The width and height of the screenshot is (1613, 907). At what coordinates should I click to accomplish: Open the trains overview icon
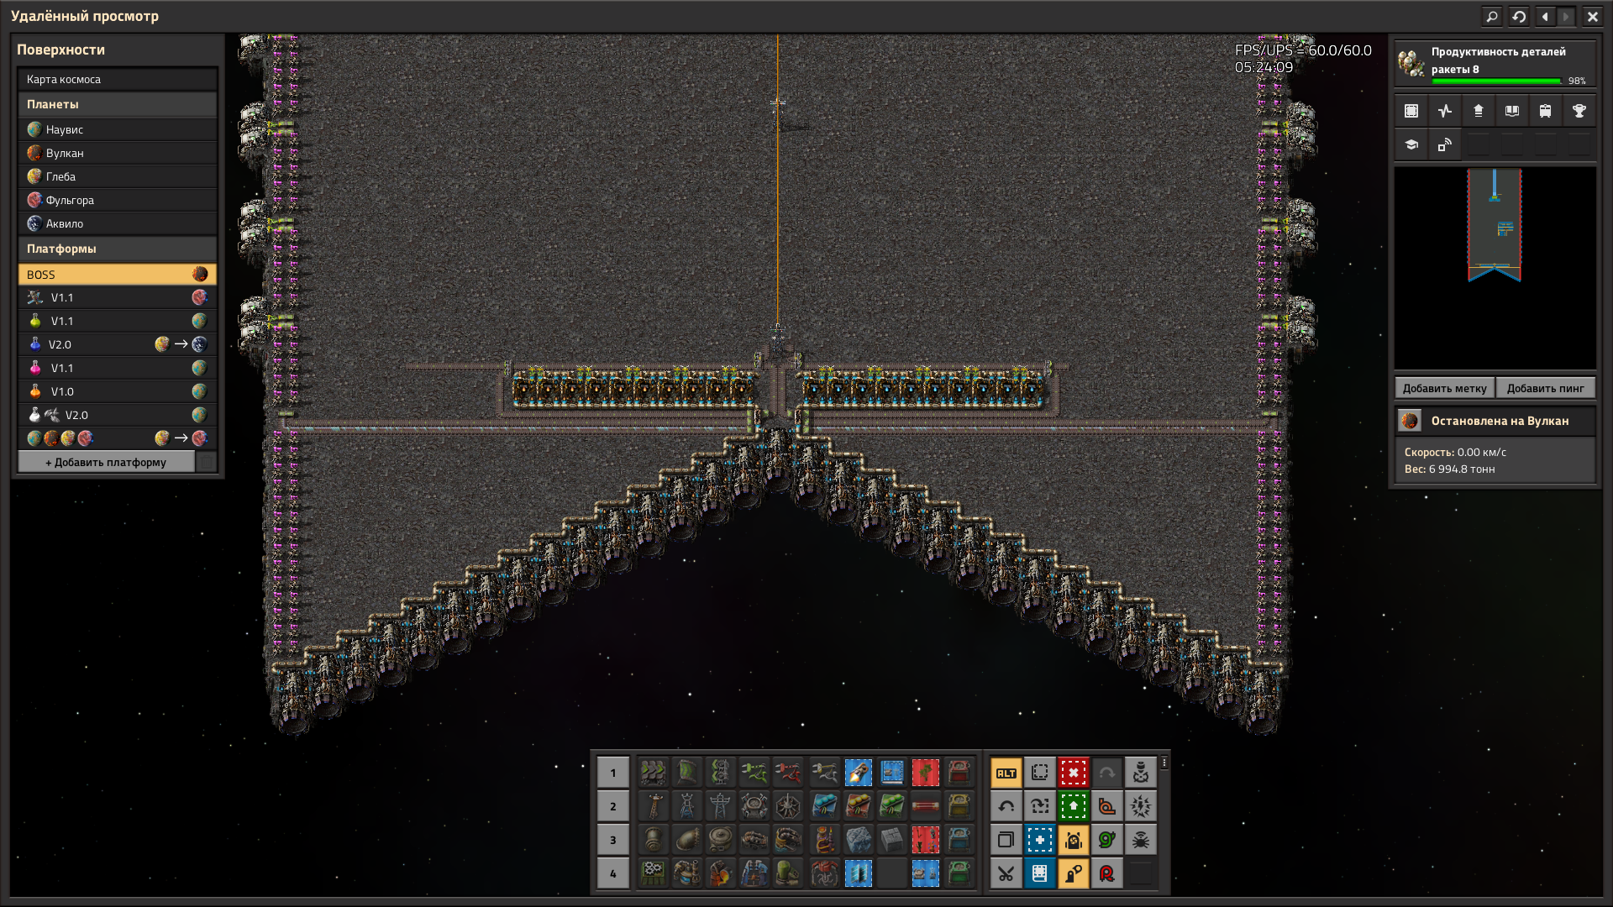point(1545,111)
